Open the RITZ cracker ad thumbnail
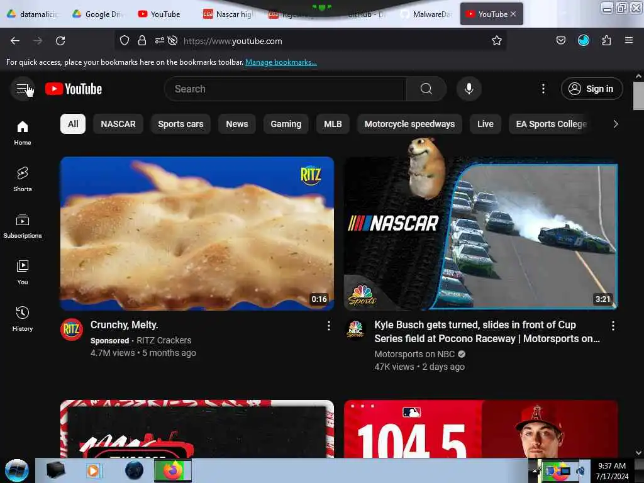 197,233
